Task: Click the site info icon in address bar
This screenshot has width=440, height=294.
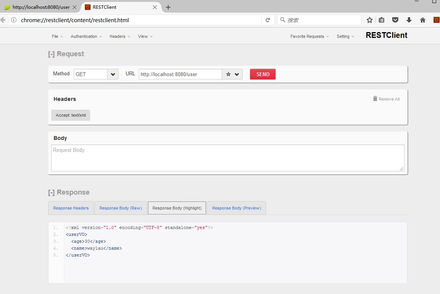Action: (14, 20)
